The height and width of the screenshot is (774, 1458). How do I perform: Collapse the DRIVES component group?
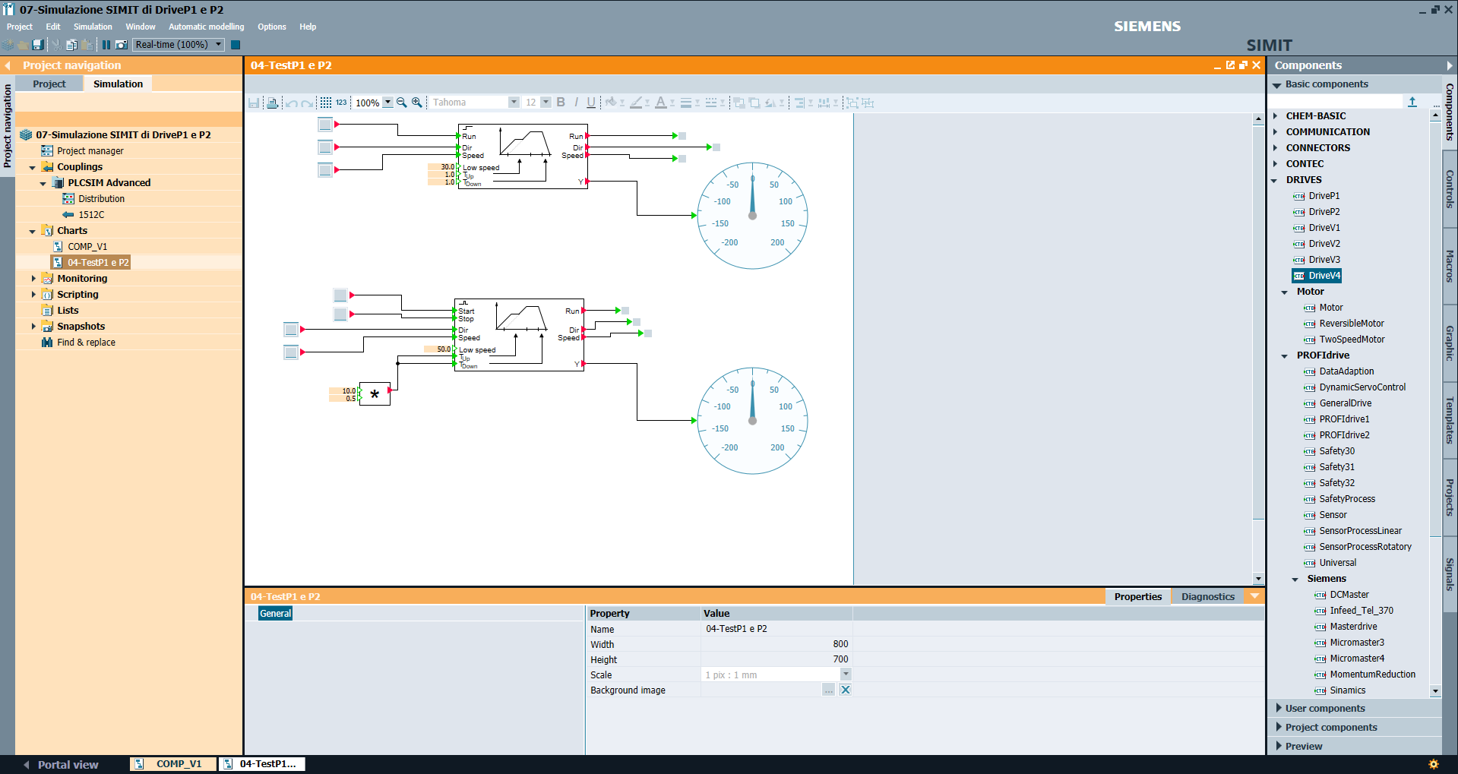pos(1275,179)
